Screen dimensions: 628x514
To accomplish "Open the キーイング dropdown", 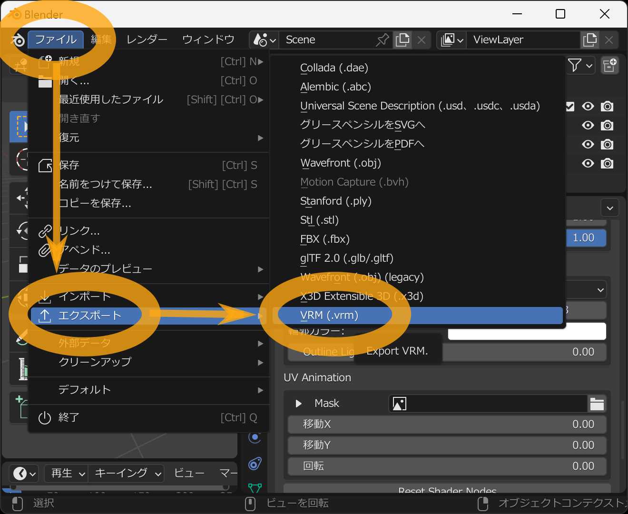I will point(127,474).
